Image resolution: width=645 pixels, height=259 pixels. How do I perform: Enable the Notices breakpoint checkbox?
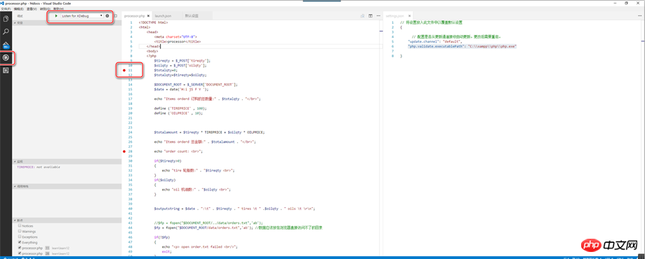coord(20,226)
